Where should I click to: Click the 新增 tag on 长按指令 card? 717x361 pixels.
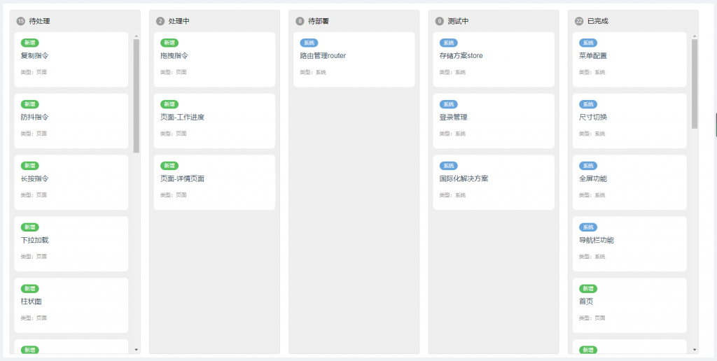tap(29, 166)
